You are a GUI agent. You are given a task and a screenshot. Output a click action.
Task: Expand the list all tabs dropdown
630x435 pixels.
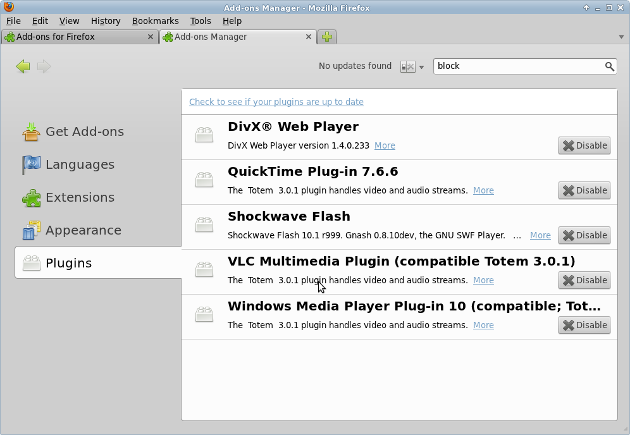(621, 37)
